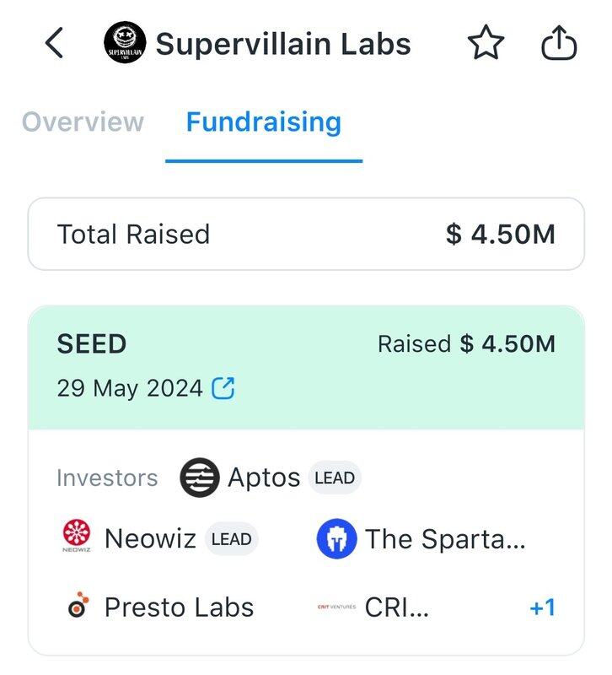Viewport: 612px width, 675px height.
Task: Go back using the left arrow
Action: click(54, 44)
